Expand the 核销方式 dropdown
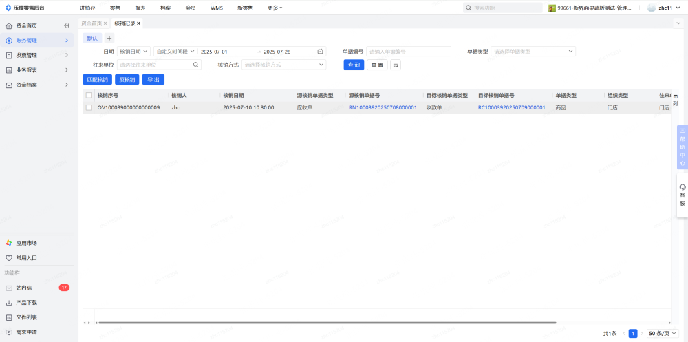 click(x=284, y=65)
